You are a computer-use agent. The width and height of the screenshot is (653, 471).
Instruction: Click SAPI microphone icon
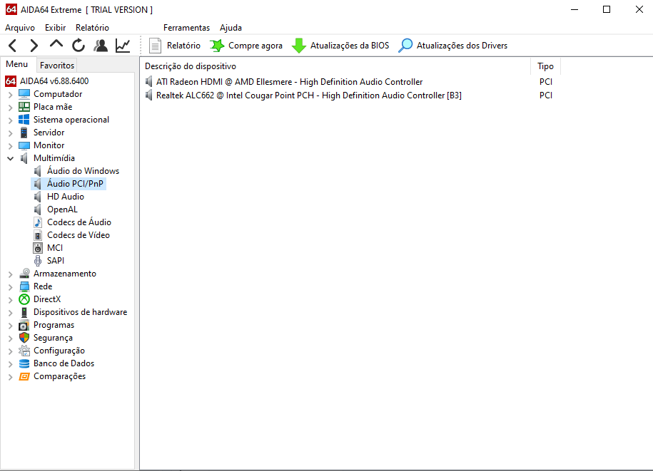[x=38, y=261]
